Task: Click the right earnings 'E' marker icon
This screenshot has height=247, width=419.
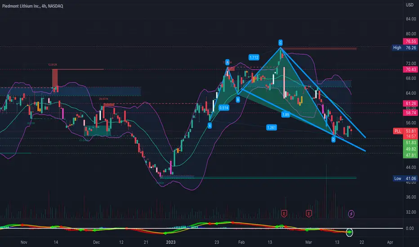Action: [x=309, y=214]
